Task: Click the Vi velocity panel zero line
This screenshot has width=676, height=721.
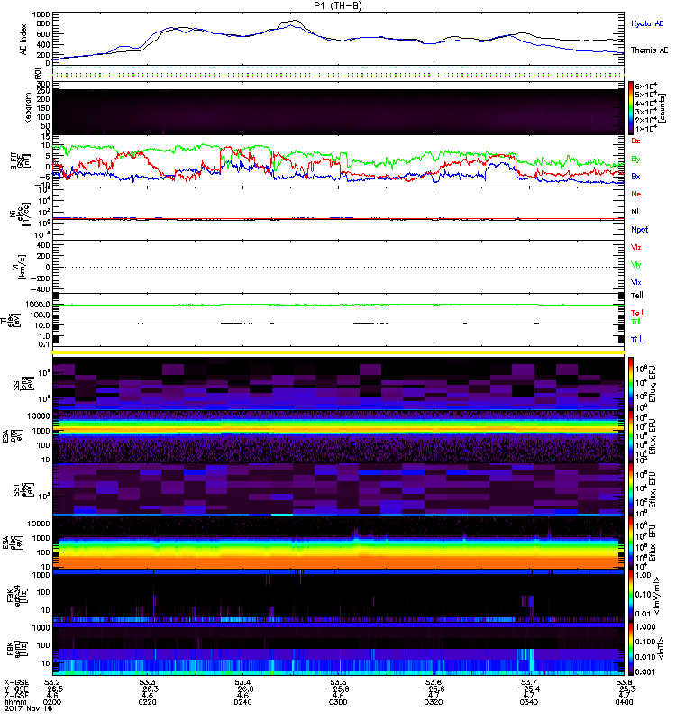Action: click(338, 267)
